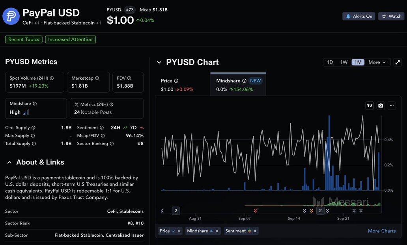Click the Sector Ranking info icon

[x=112, y=144]
